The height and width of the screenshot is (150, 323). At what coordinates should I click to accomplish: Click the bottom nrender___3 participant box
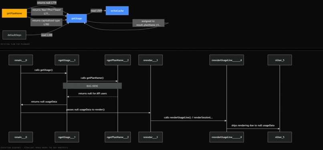150,137
